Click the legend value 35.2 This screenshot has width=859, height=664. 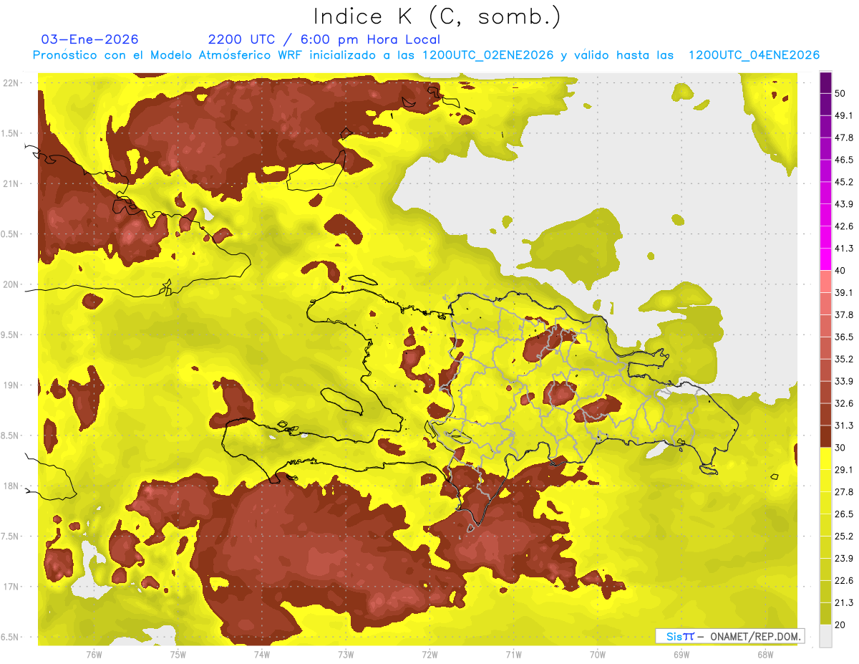(x=844, y=359)
